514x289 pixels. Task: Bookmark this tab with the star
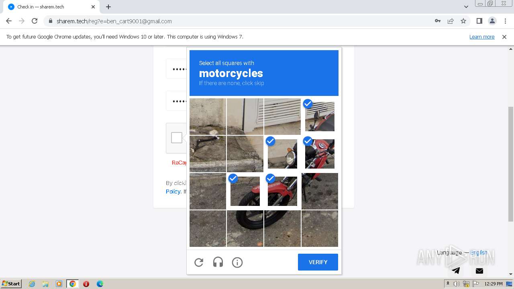coord(463,21)
